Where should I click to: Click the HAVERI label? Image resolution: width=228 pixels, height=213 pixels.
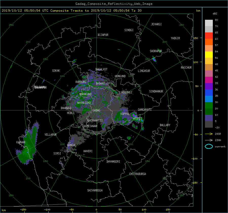click(x=88, y=151)
